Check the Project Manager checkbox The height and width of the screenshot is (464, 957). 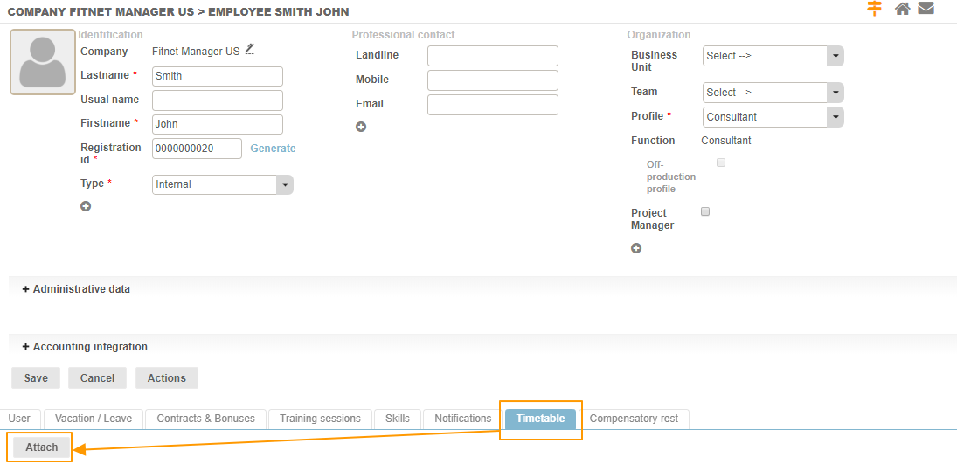pyautogui.click(x=705, y=211)
